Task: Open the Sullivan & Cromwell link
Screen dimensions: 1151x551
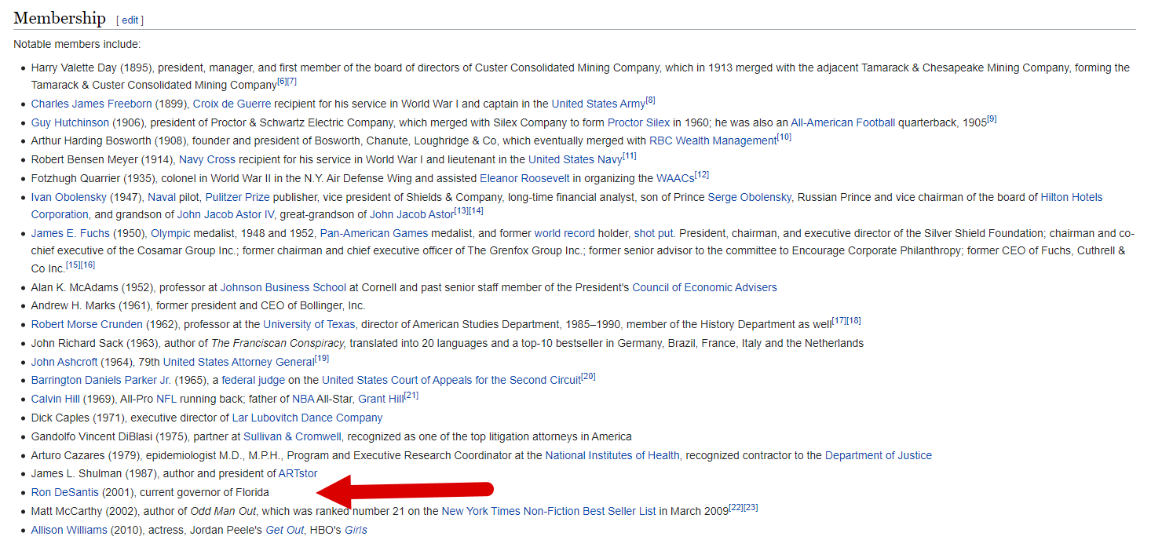Action: point(292,436)
